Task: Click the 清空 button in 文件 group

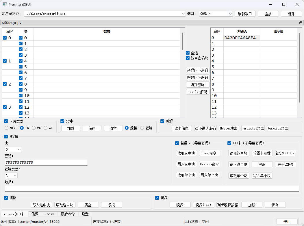Action: coord(113,128)
